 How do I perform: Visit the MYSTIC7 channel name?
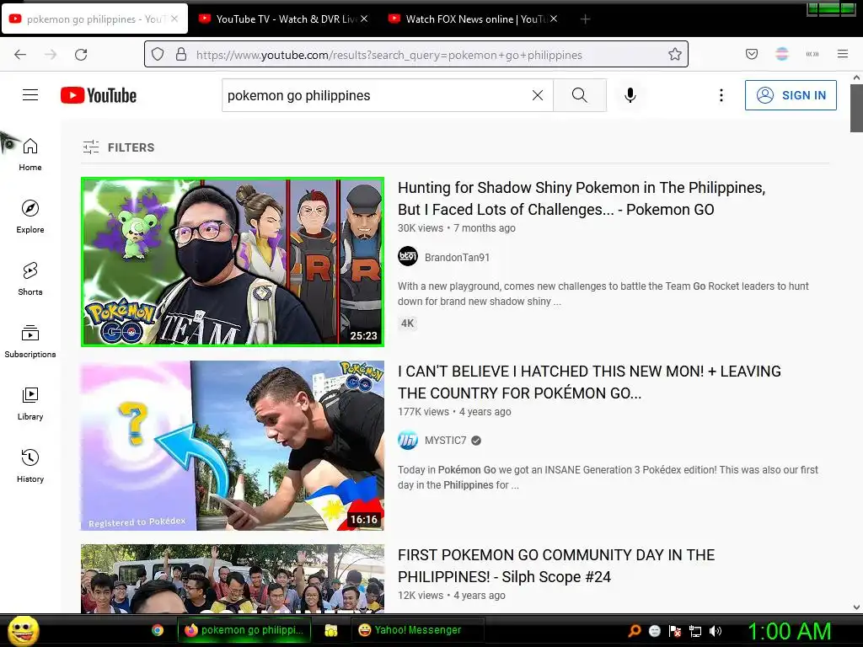[x=445, y=441]
